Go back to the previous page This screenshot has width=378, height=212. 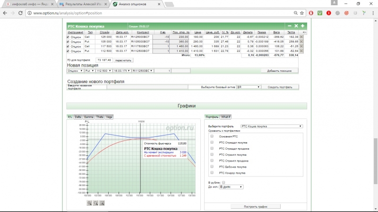click(5, 13)
